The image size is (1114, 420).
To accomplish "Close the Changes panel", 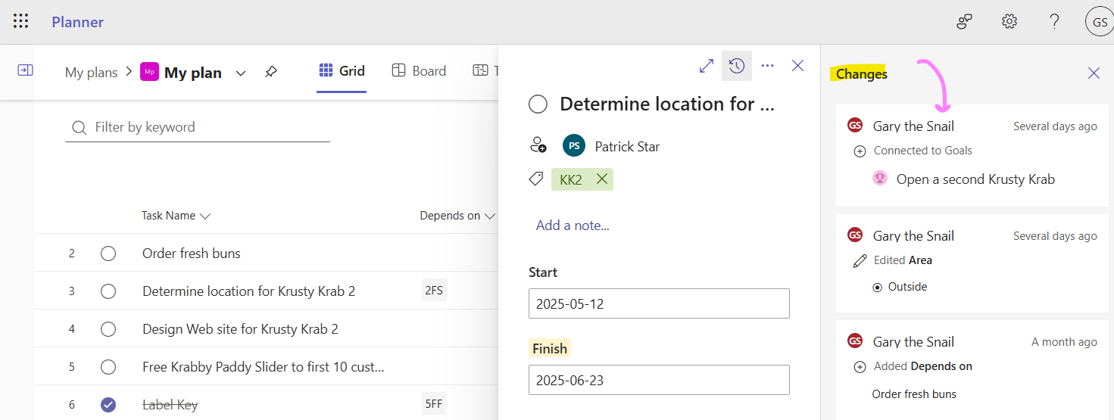I will 1094,73.
